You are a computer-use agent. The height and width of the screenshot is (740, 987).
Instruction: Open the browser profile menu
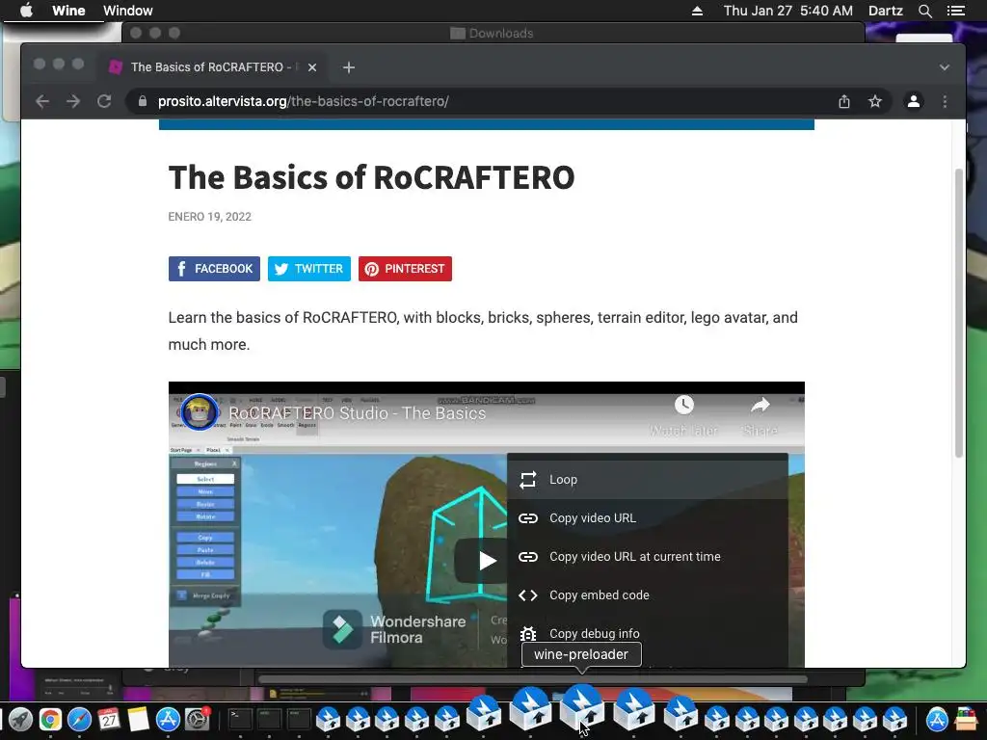914,101
